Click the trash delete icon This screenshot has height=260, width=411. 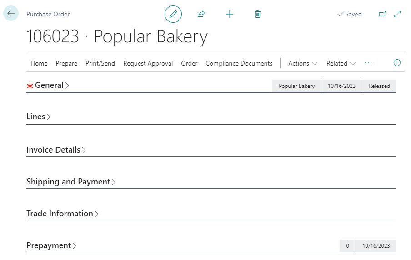click(x=257, y=14)
